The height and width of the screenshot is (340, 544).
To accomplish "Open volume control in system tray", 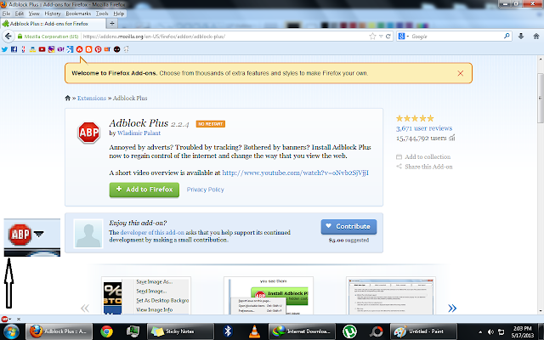I will click(490, 332).
